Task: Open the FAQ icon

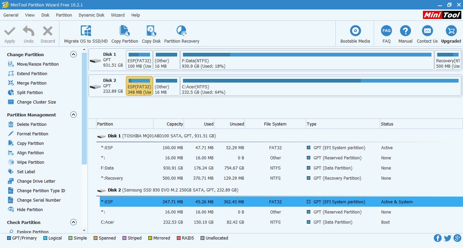Action: pos(386,31)
